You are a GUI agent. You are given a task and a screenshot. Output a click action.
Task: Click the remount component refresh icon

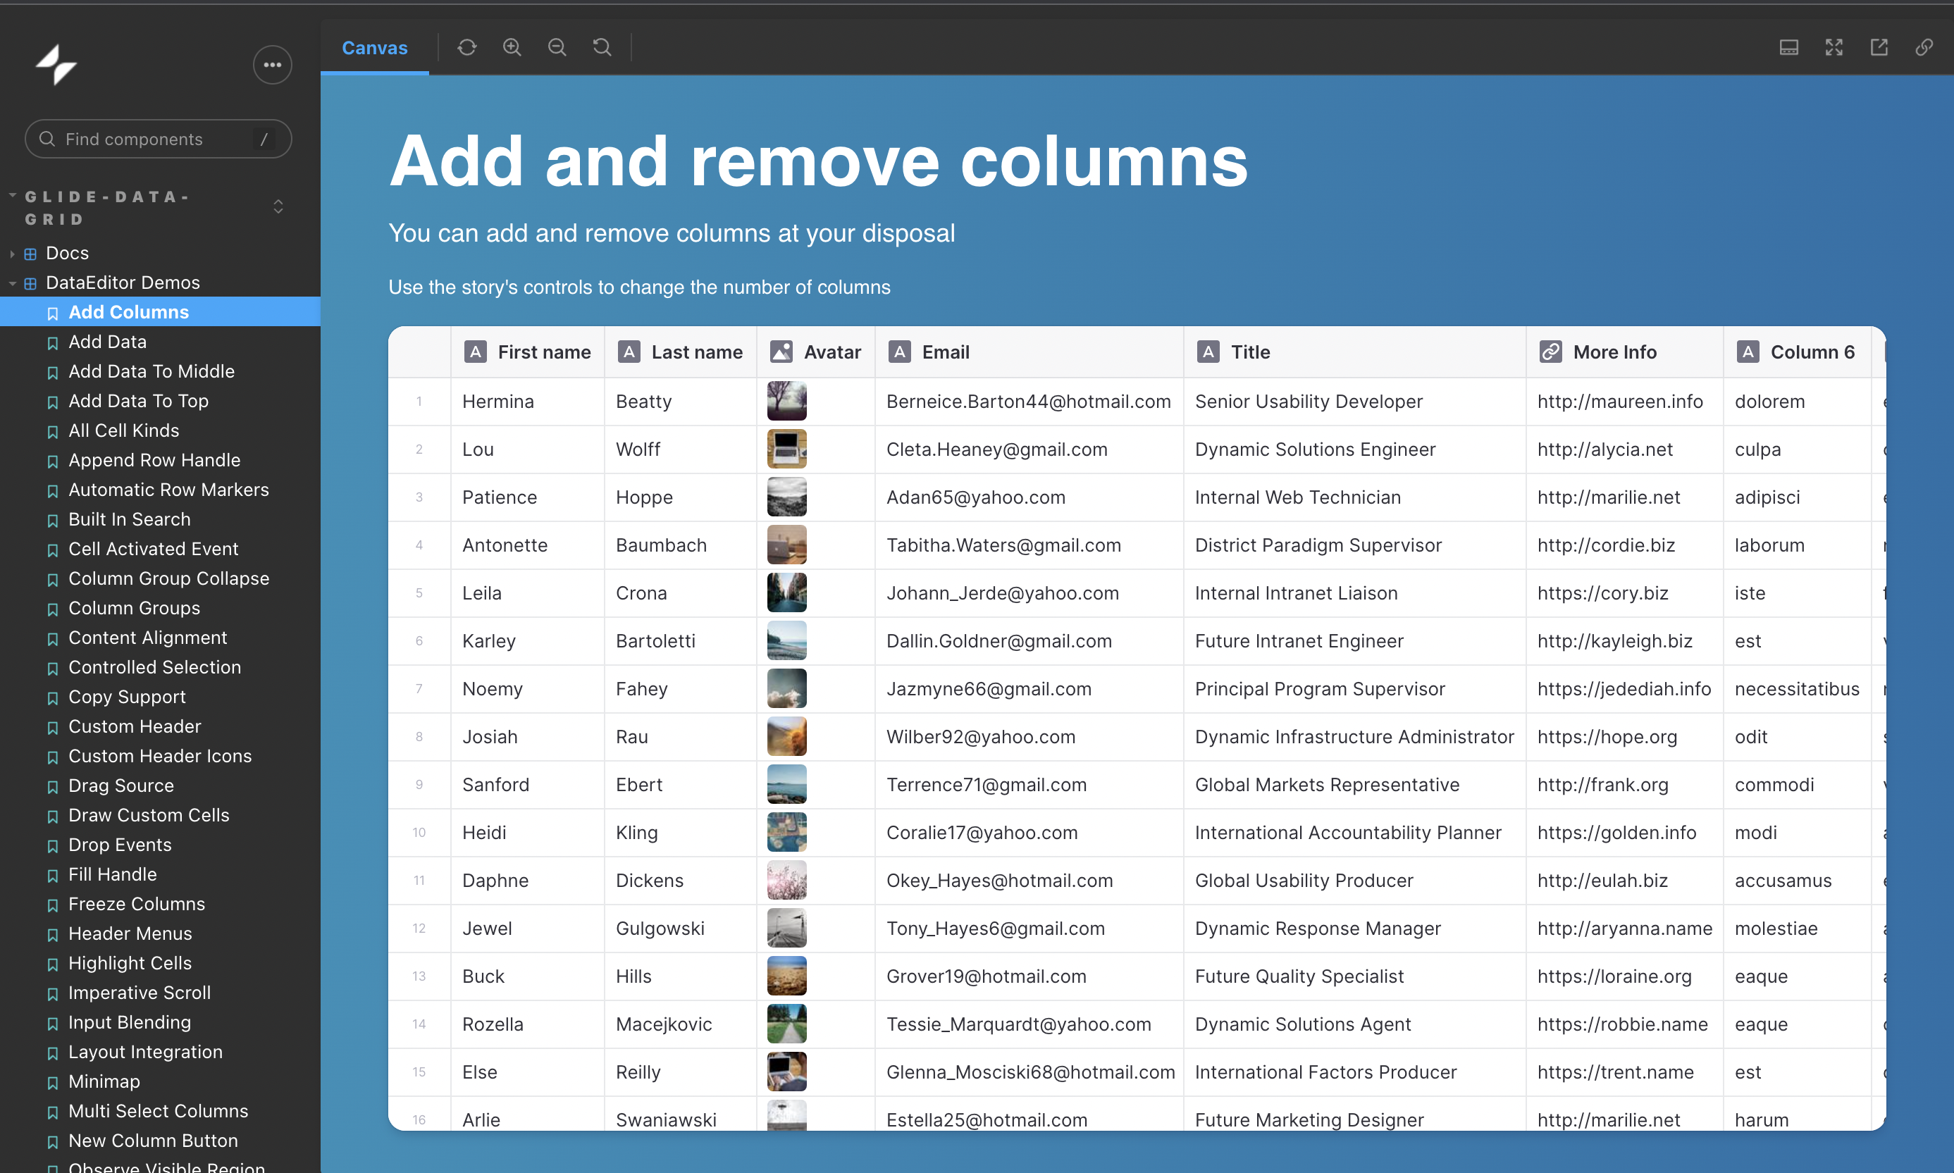tap(466, 47)
